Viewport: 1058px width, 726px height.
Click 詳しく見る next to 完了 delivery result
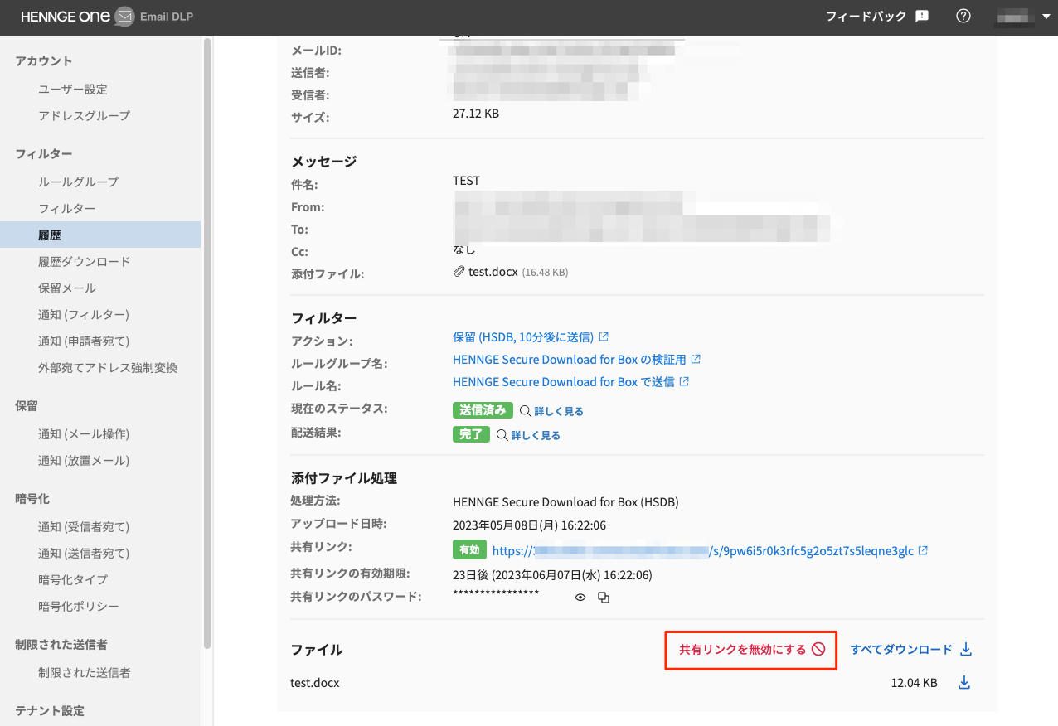536,435
